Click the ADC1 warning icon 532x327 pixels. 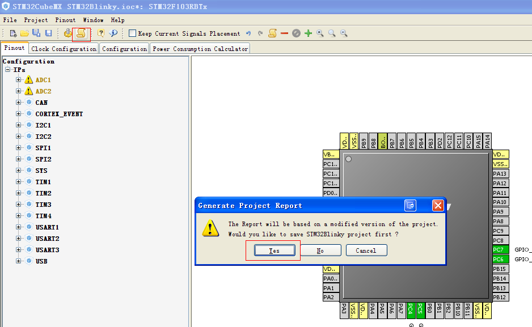point(29,80)
